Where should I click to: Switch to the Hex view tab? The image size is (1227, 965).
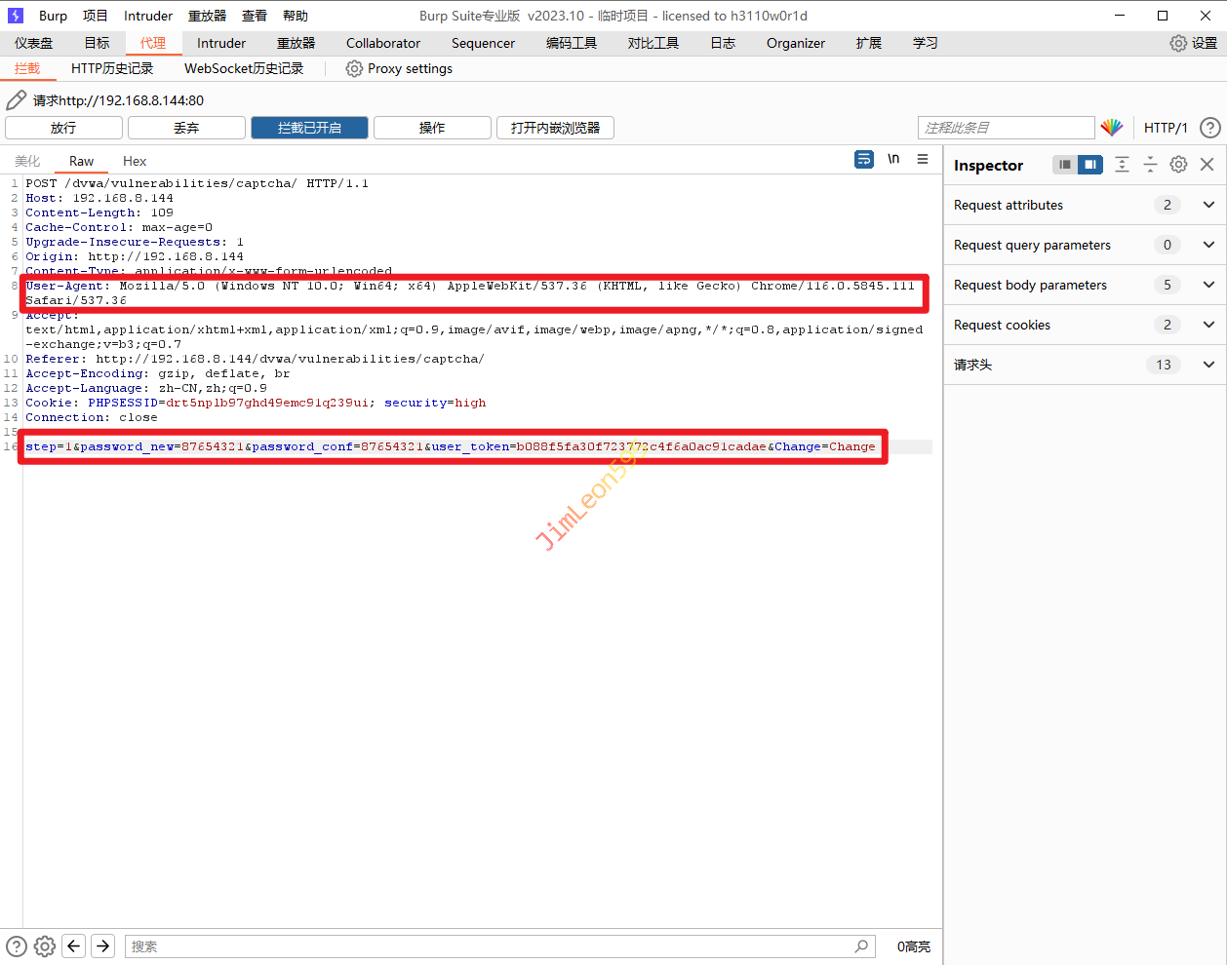click(135, 161)
